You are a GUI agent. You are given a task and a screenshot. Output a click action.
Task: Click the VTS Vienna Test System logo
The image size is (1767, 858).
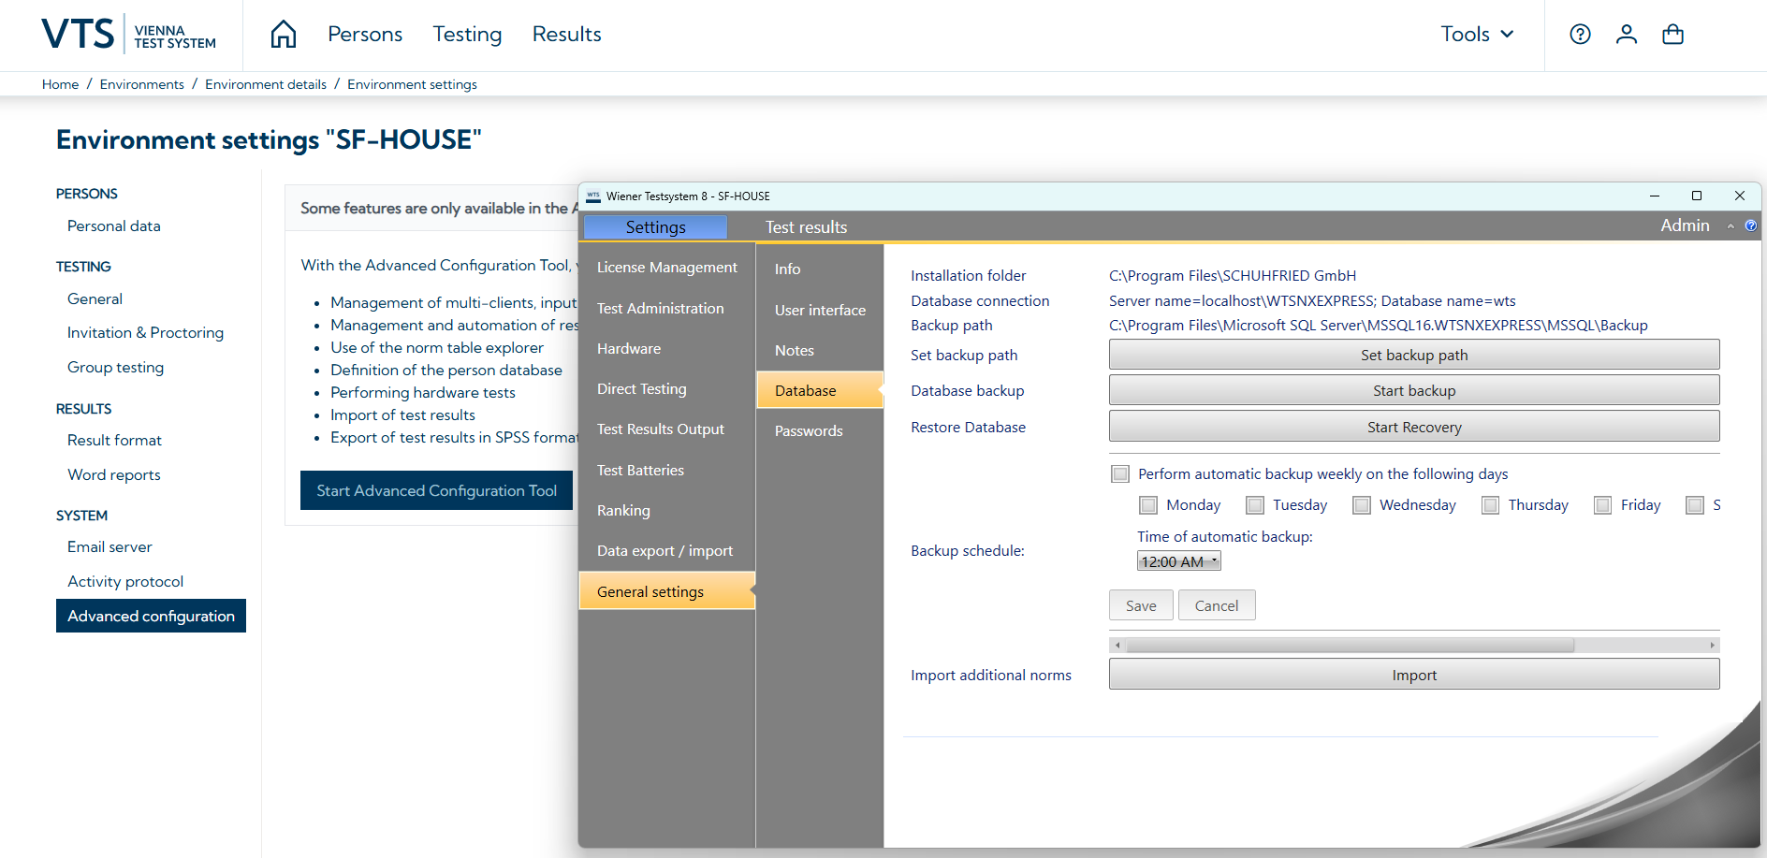pyautogui.click(x=128, y=35)
